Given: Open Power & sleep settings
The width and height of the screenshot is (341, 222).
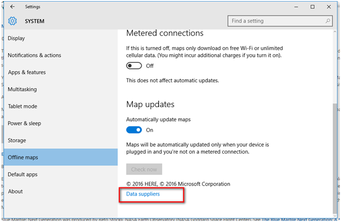Looking at the screenshot, I should click(24, 123).
